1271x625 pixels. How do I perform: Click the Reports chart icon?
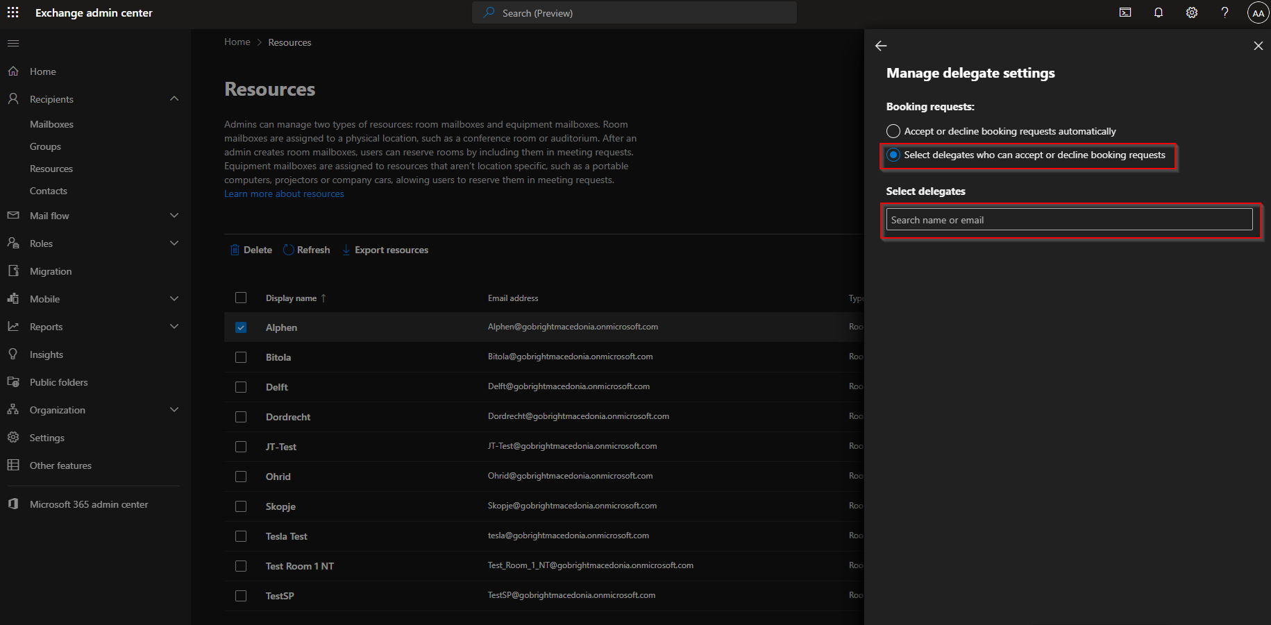click(x=13, y=327)
